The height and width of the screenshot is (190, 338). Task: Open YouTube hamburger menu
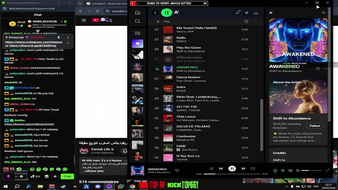84,20
